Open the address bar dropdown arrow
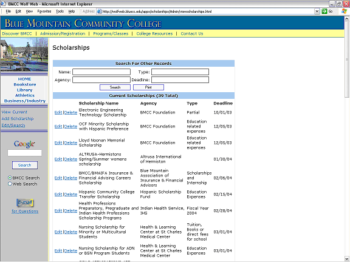 [x=317, y=11]
